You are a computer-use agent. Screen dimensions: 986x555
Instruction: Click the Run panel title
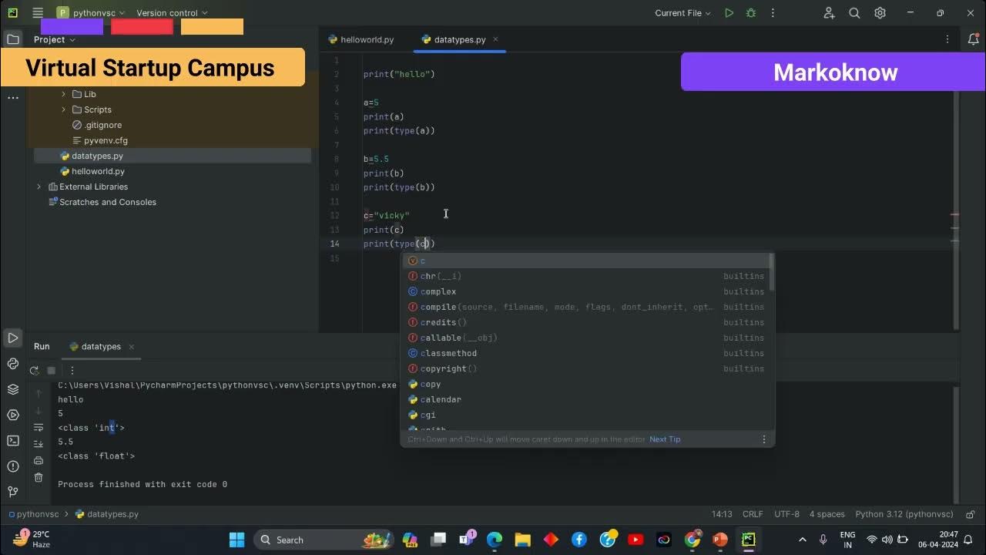(x=42, y=347)
